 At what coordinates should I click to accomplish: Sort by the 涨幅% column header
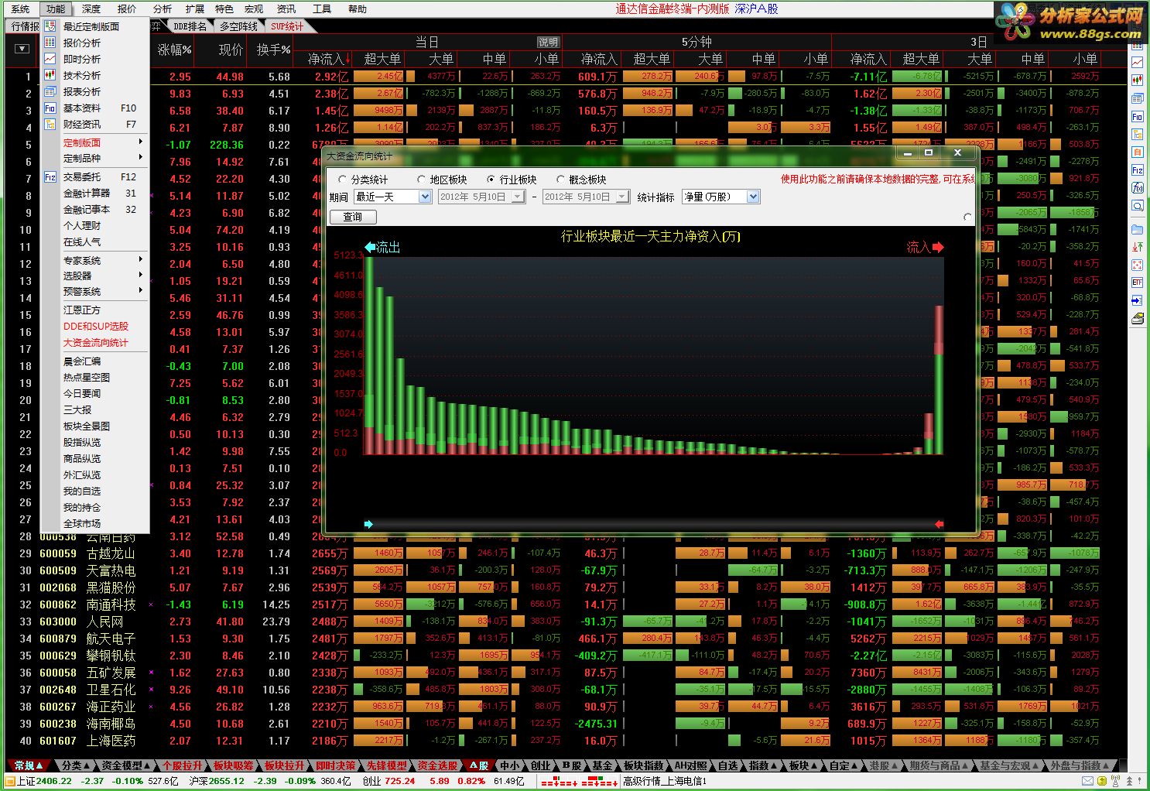174,50
